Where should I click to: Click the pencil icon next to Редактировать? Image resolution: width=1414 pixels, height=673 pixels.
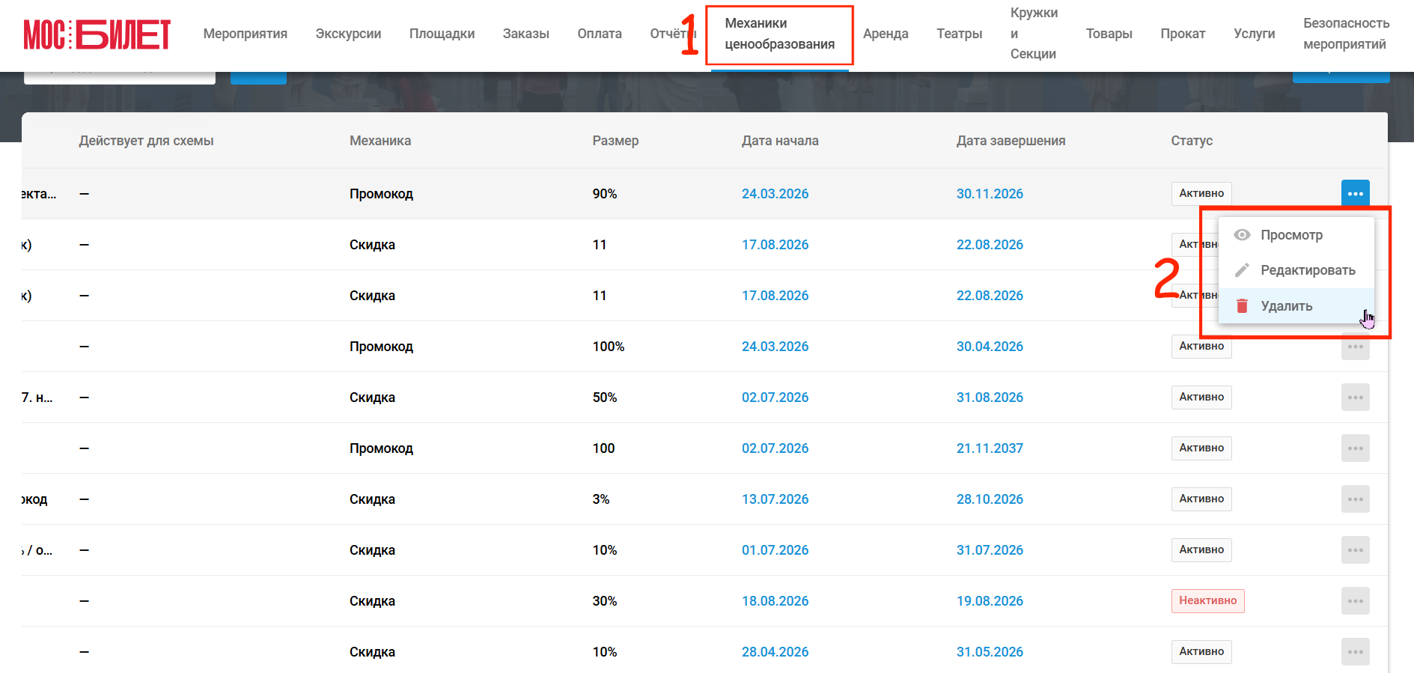tap(1242, 270)
